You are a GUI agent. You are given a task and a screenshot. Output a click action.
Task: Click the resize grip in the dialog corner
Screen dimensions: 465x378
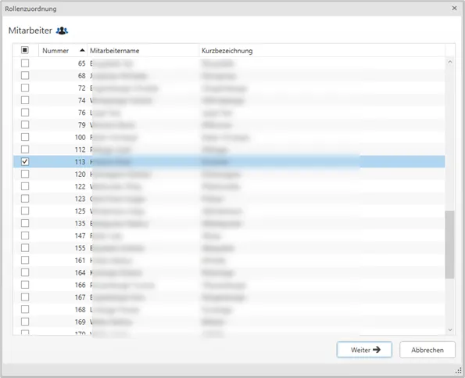coord(459,371)
